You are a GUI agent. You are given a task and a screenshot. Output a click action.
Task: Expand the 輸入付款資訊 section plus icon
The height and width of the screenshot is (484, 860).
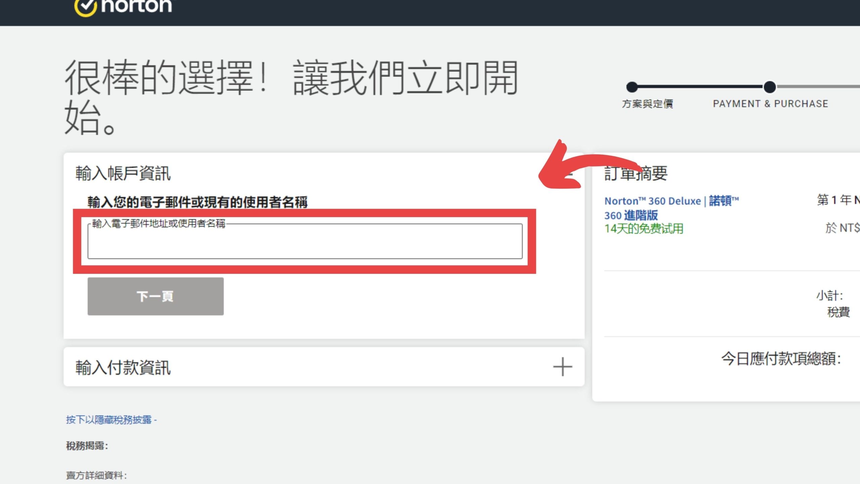coord(563,367)
